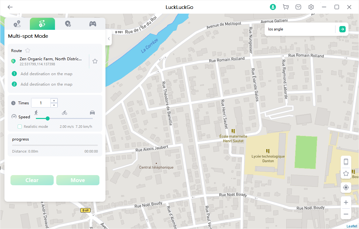Screen dimensions: 359x229
Task: Click the Rue Alexis Jaubert label
Action: coord(152,148)
